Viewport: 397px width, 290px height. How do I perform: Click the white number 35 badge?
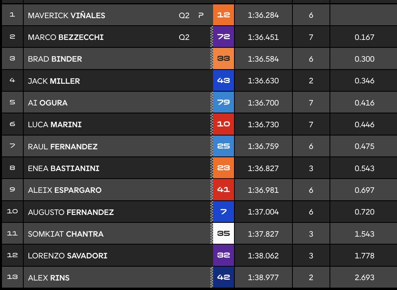pyautogui.click(x=223, y=234)
